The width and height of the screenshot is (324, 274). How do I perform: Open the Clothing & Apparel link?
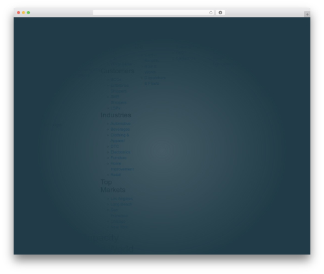[x=120, y=138]
